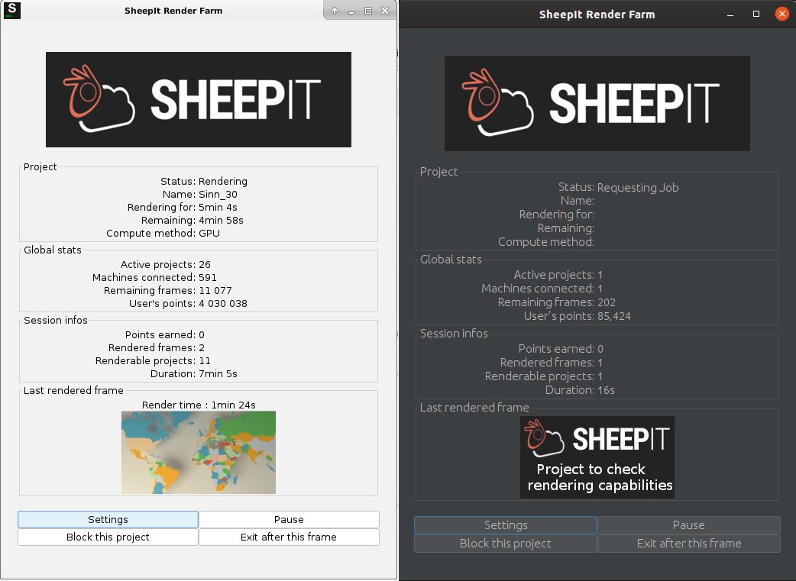The image size is (796, 581).
Task: Click the SheepIt logo banner in light window
Action: (x=199, y=99)
